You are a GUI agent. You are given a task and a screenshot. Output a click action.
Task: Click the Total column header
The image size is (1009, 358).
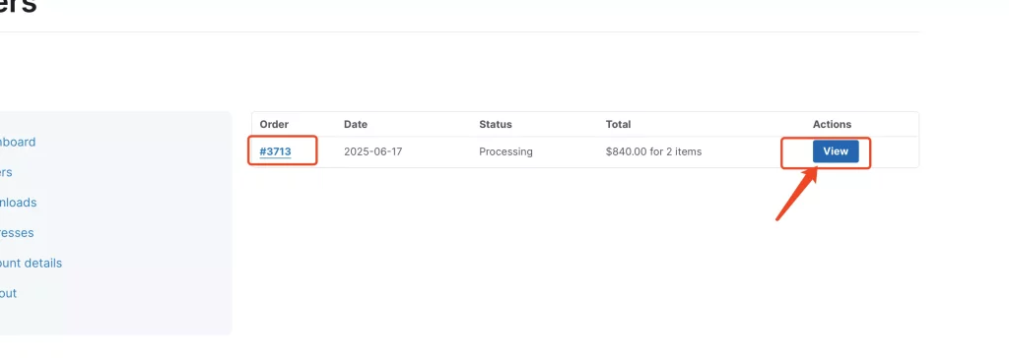[x=619, y=125]
